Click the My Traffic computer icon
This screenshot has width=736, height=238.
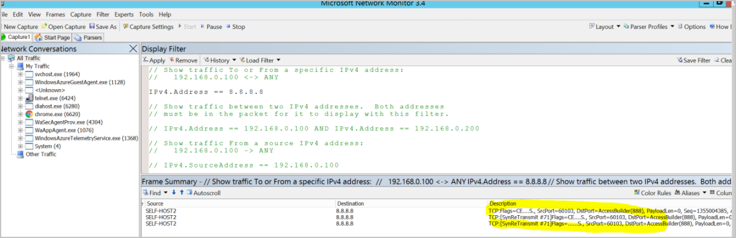20,66
